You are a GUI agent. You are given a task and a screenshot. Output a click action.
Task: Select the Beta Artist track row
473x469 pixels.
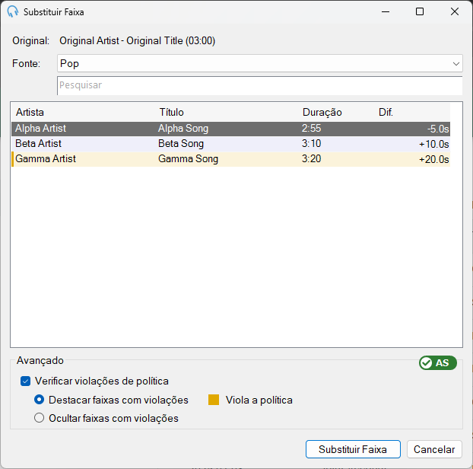[x=230, y=144]
